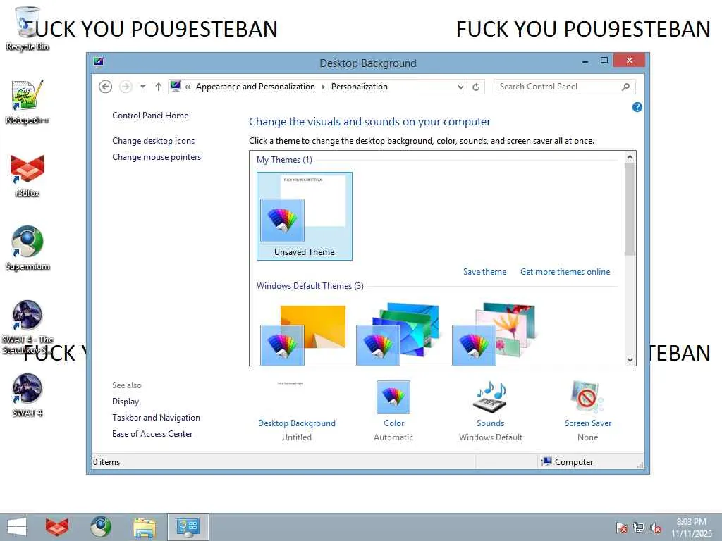Select the Personalization breadcrumb

[360, 87]
